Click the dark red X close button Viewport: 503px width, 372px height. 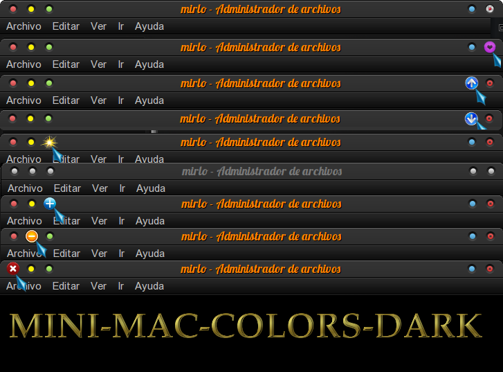(x=13, y=269)
